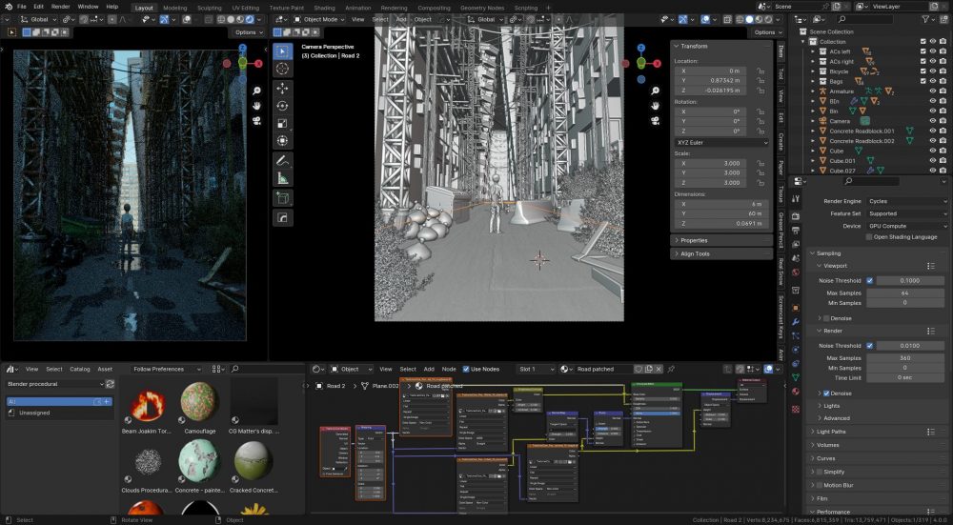This screenshot has width=953, height=525.
Task: Open the Render properties tab icon
Action: (x=796, y=216)
